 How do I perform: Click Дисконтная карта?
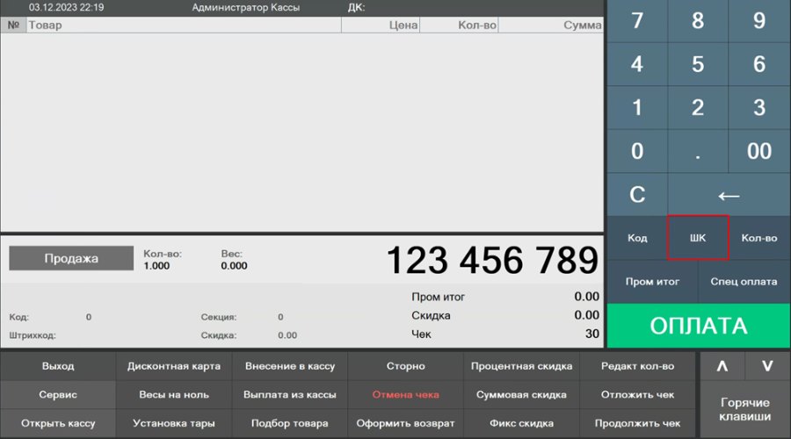coord(174,366)
